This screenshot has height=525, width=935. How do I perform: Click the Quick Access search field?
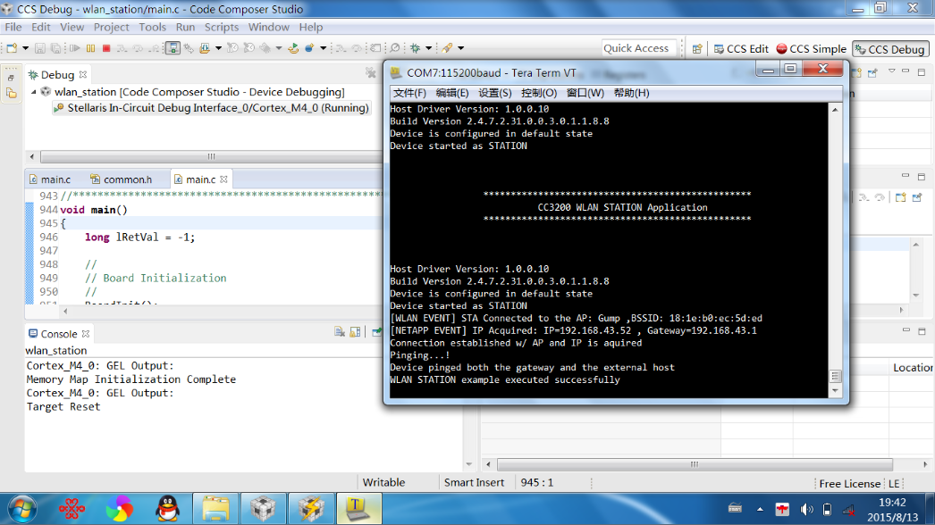638,48
